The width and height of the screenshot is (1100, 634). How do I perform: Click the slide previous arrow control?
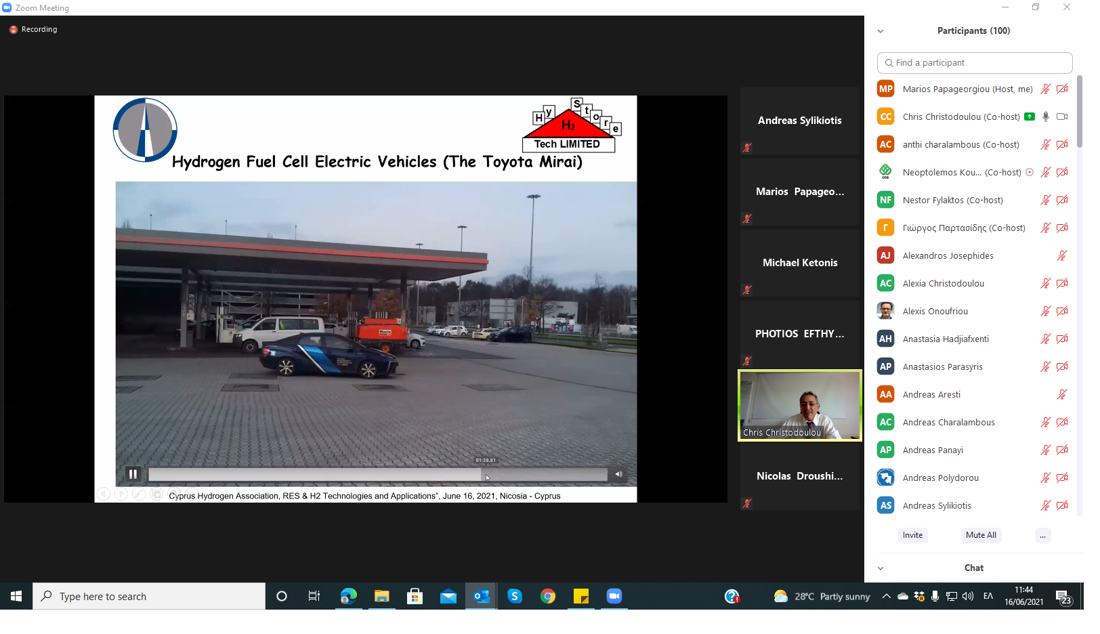pos(103,494)
